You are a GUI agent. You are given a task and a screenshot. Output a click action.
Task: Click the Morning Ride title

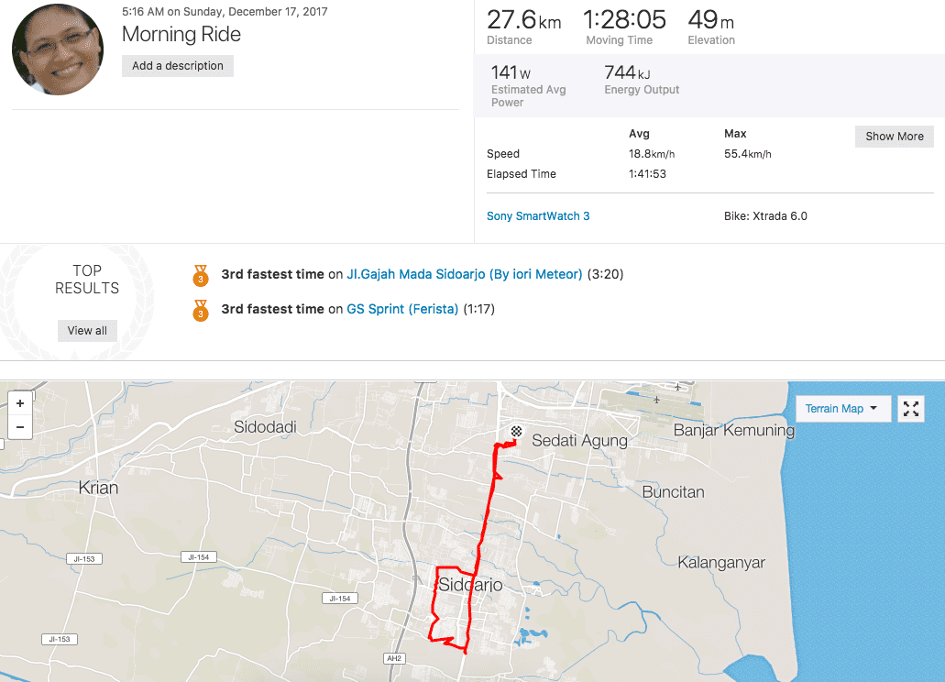click(181, 35)
